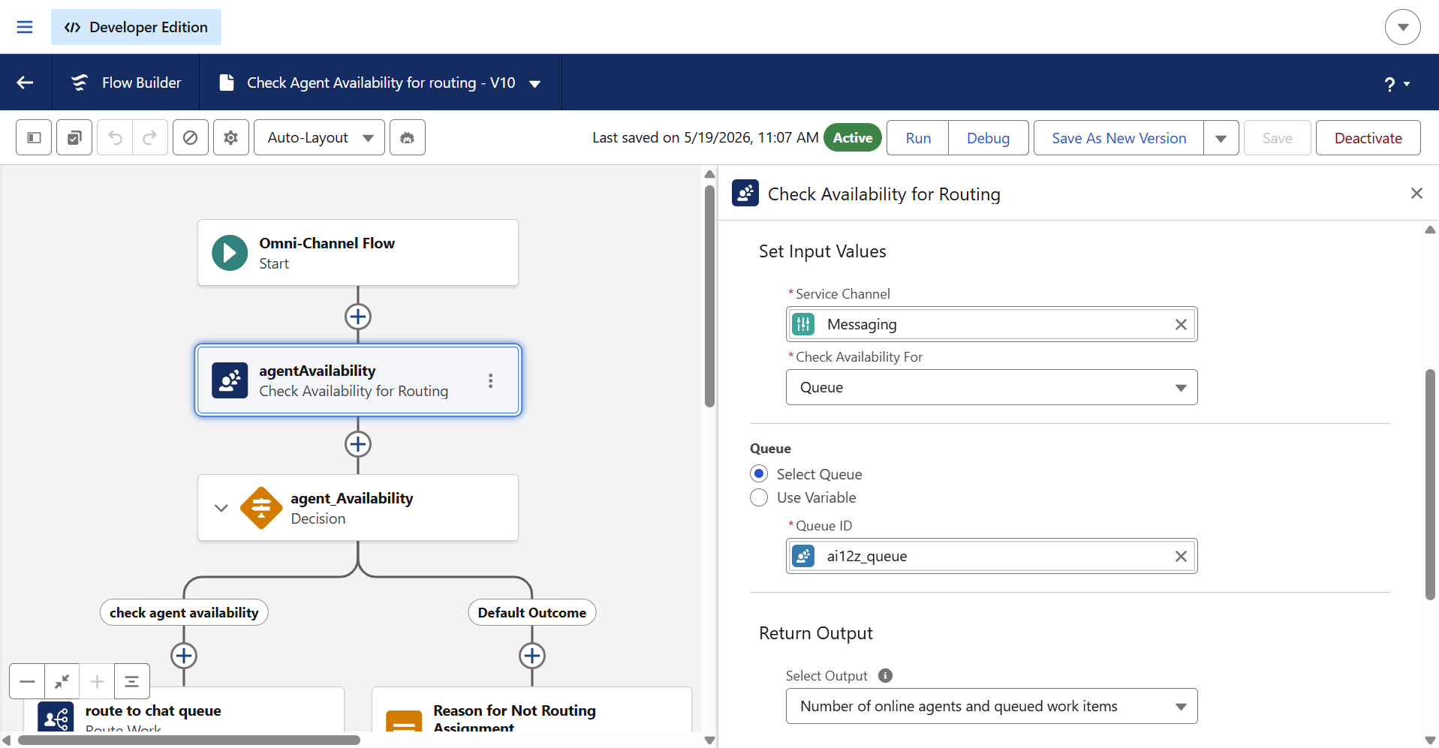Screen dimensions: 1439x748
Task: Click the Reason for Not Routing Assignment node
Action: pyautogui.click(x=532, y=709)
